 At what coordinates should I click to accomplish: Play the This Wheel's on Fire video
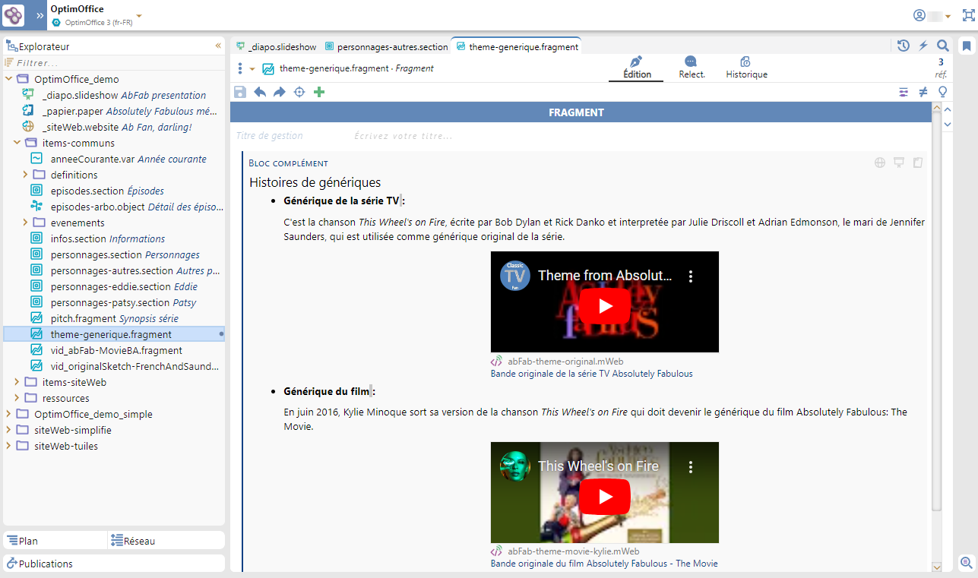click(605, 496)
